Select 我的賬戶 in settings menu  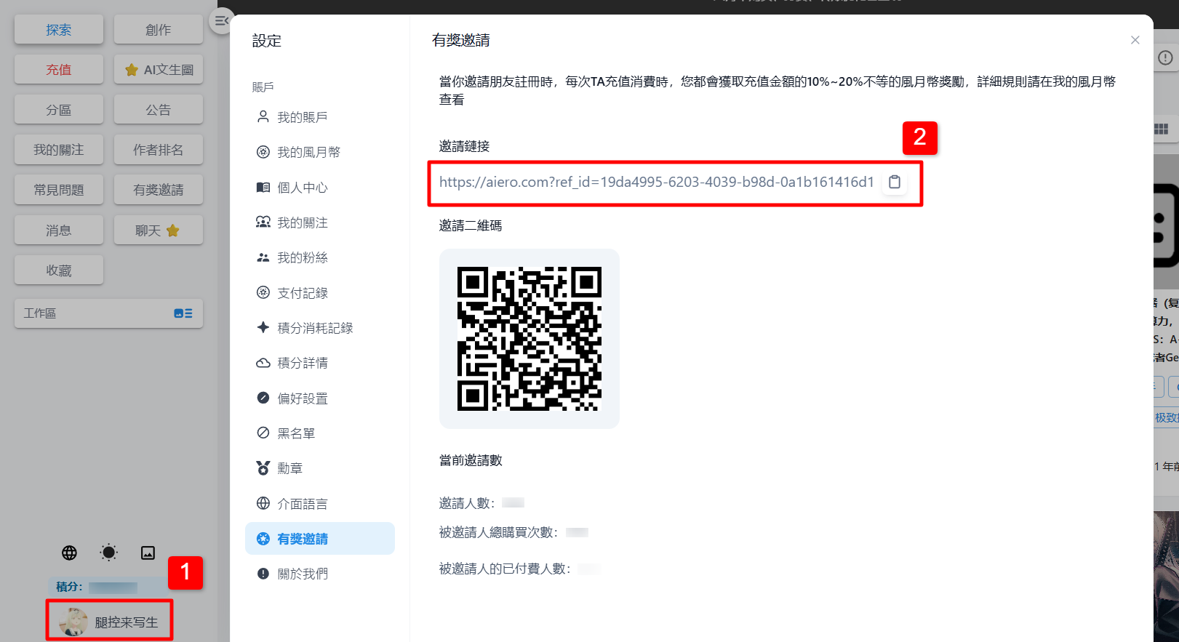[320, 117]
